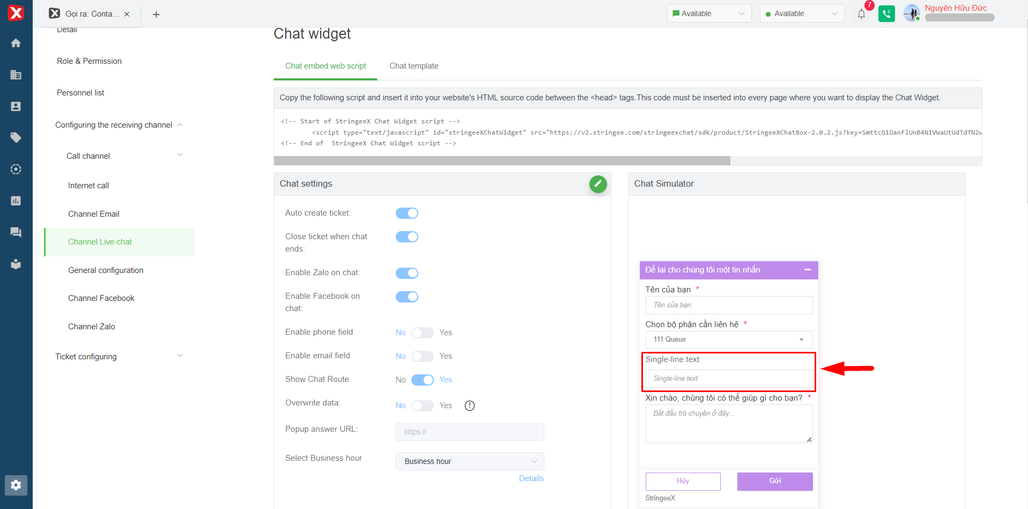Open the notifications bell icon

(861, 14)
